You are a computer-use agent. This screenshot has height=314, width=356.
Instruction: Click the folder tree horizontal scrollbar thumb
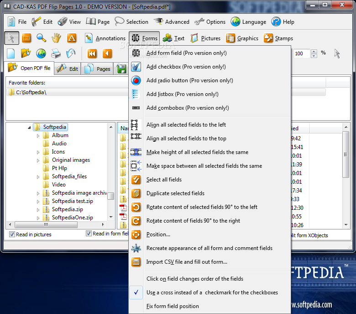pos(46,224)
